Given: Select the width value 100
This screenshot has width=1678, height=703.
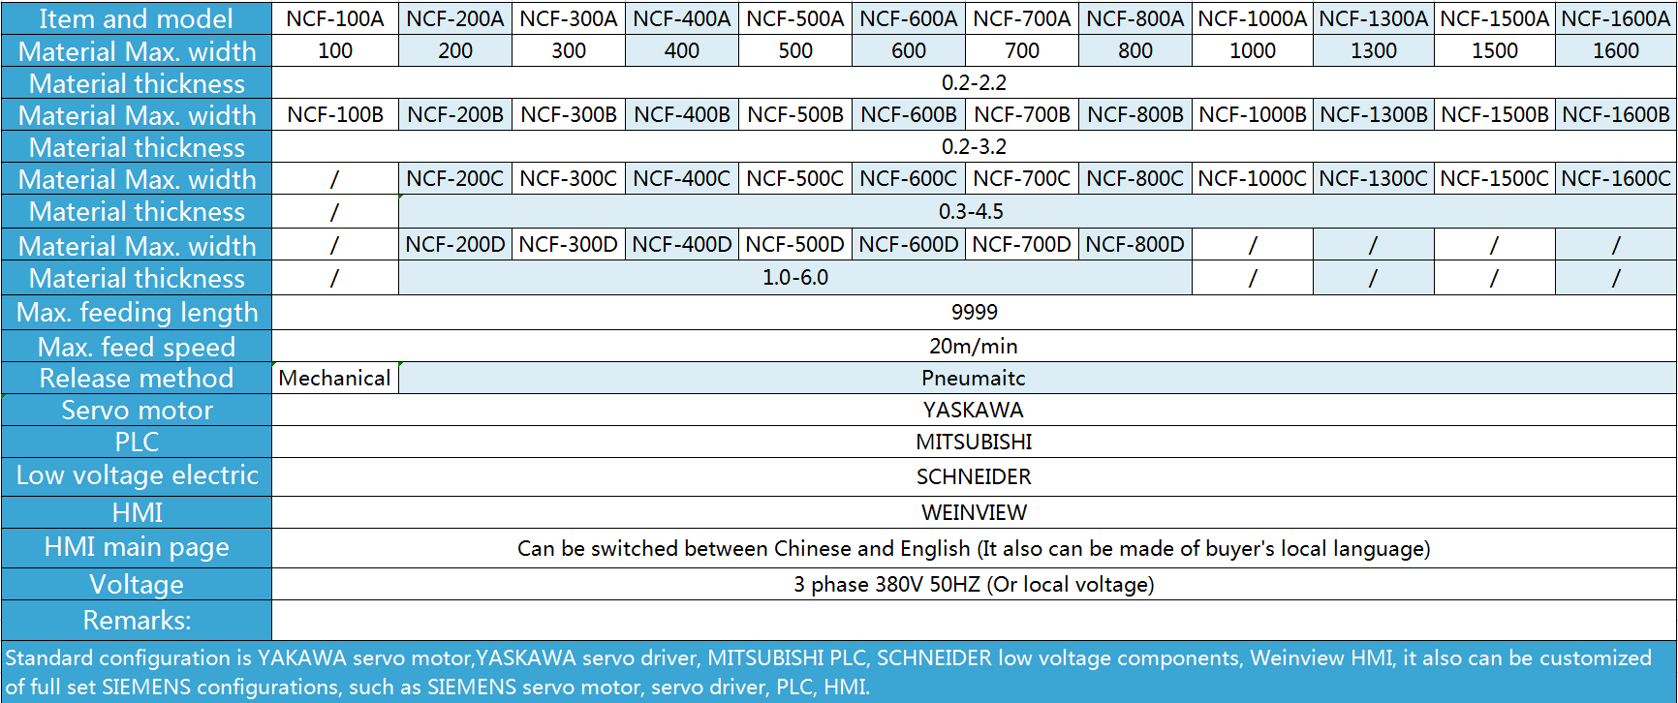Looking at the screenshot, I should (335, 50).
